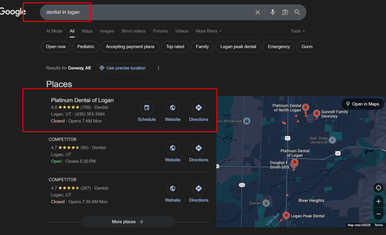Viewport: 386px width, 235px height.
Task: Open the Forums tab
Action: (x=160, y=31)
